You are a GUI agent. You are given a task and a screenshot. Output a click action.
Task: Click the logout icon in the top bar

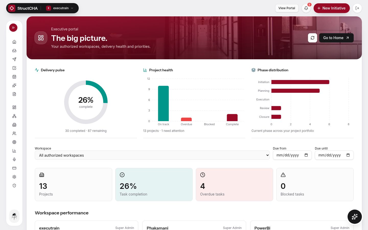click(x=357, y=8)
